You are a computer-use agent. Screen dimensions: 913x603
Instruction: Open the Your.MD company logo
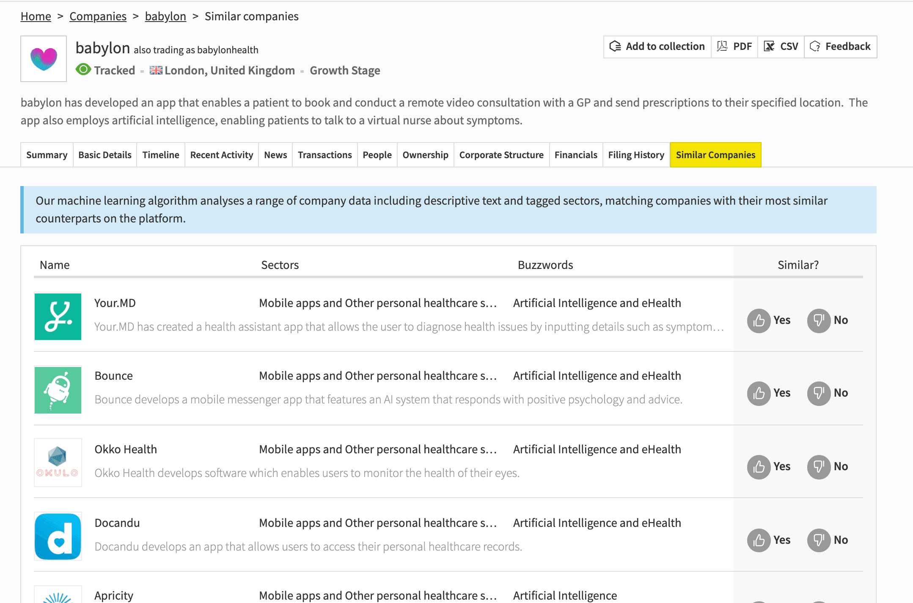[x=58, y=317]
